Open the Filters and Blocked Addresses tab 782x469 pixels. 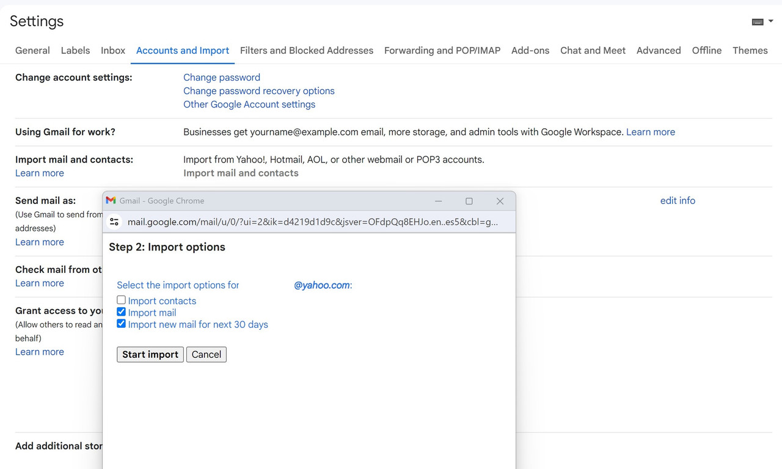tap(306, 50)
